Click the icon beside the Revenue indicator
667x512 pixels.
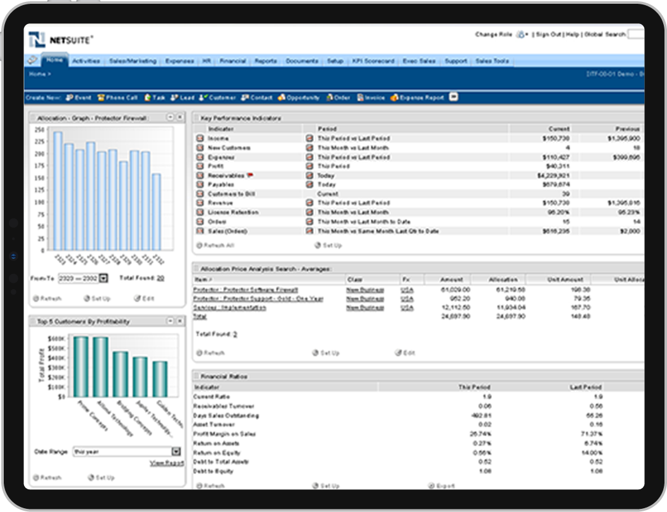[200, 203]
